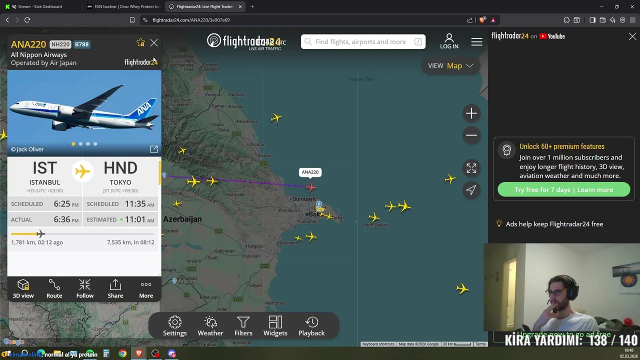Viewport: 640px width, 360px height.
Task: Click the LOG IN account icon
Action: click(x=449, y=41)
